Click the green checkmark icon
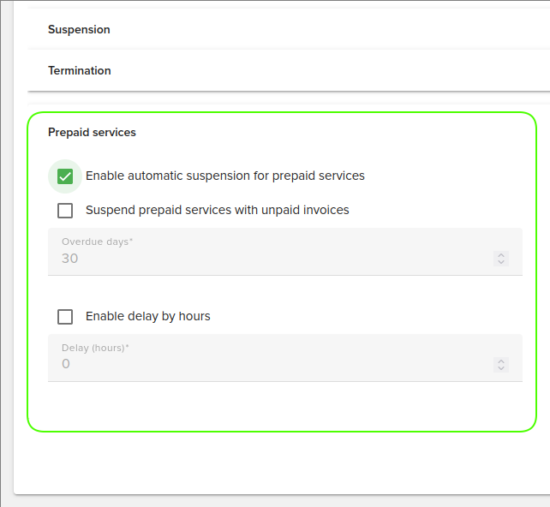Viewport: 550px width, 507px height. 65,176
